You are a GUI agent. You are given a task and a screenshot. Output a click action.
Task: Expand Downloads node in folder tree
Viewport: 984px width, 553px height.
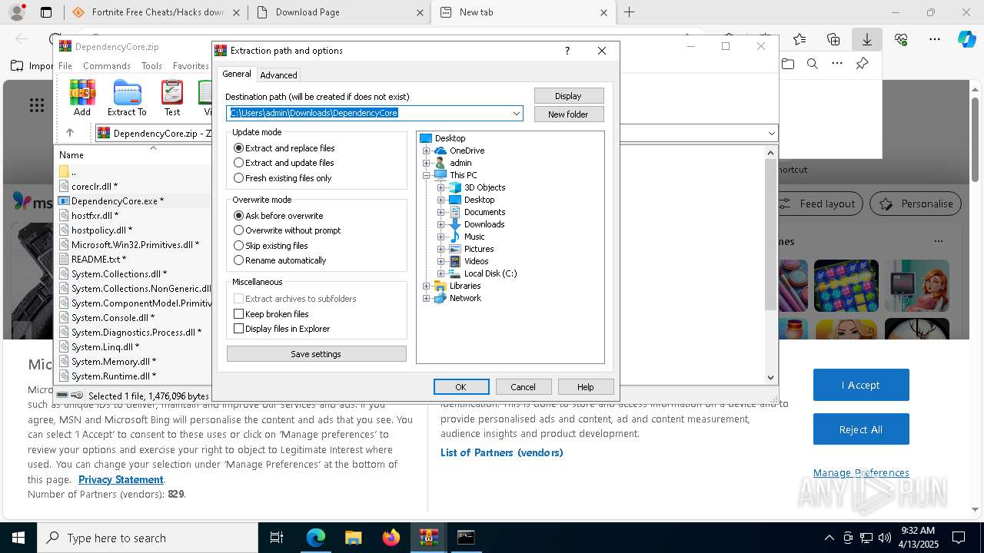[441, 224]
